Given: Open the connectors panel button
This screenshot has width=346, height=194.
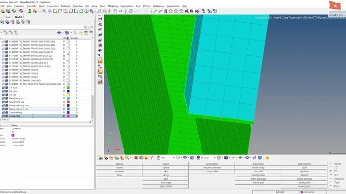Looking at the screenshot, I should pos(212,164).
